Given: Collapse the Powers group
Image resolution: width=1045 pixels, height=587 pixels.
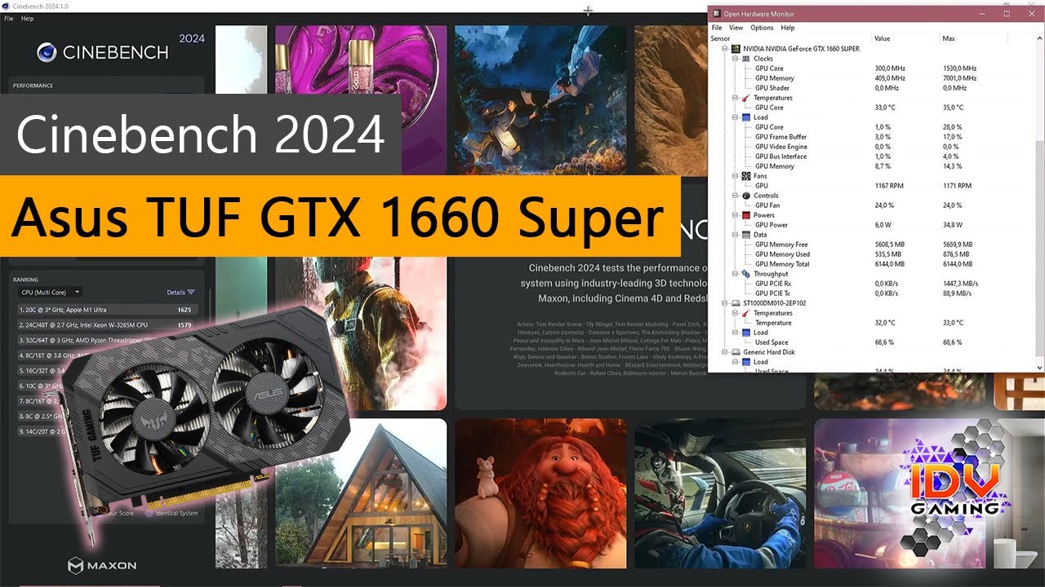Looking at the screenshot, I should [735, 215].
